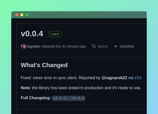The image size is (158, 114).
Task: Open issue #14 link
Action: click(138, 78)
